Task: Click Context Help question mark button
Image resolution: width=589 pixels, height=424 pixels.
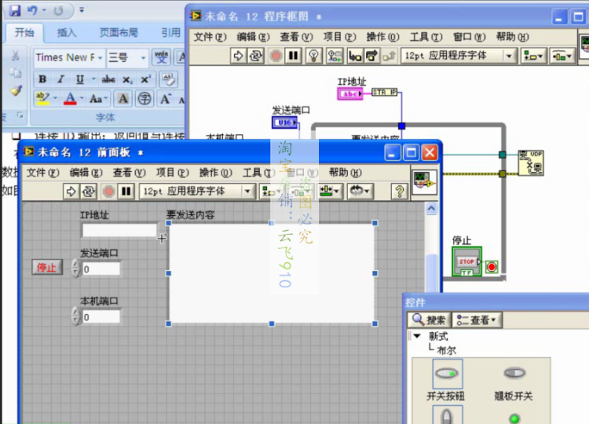Action: (399, 192)
